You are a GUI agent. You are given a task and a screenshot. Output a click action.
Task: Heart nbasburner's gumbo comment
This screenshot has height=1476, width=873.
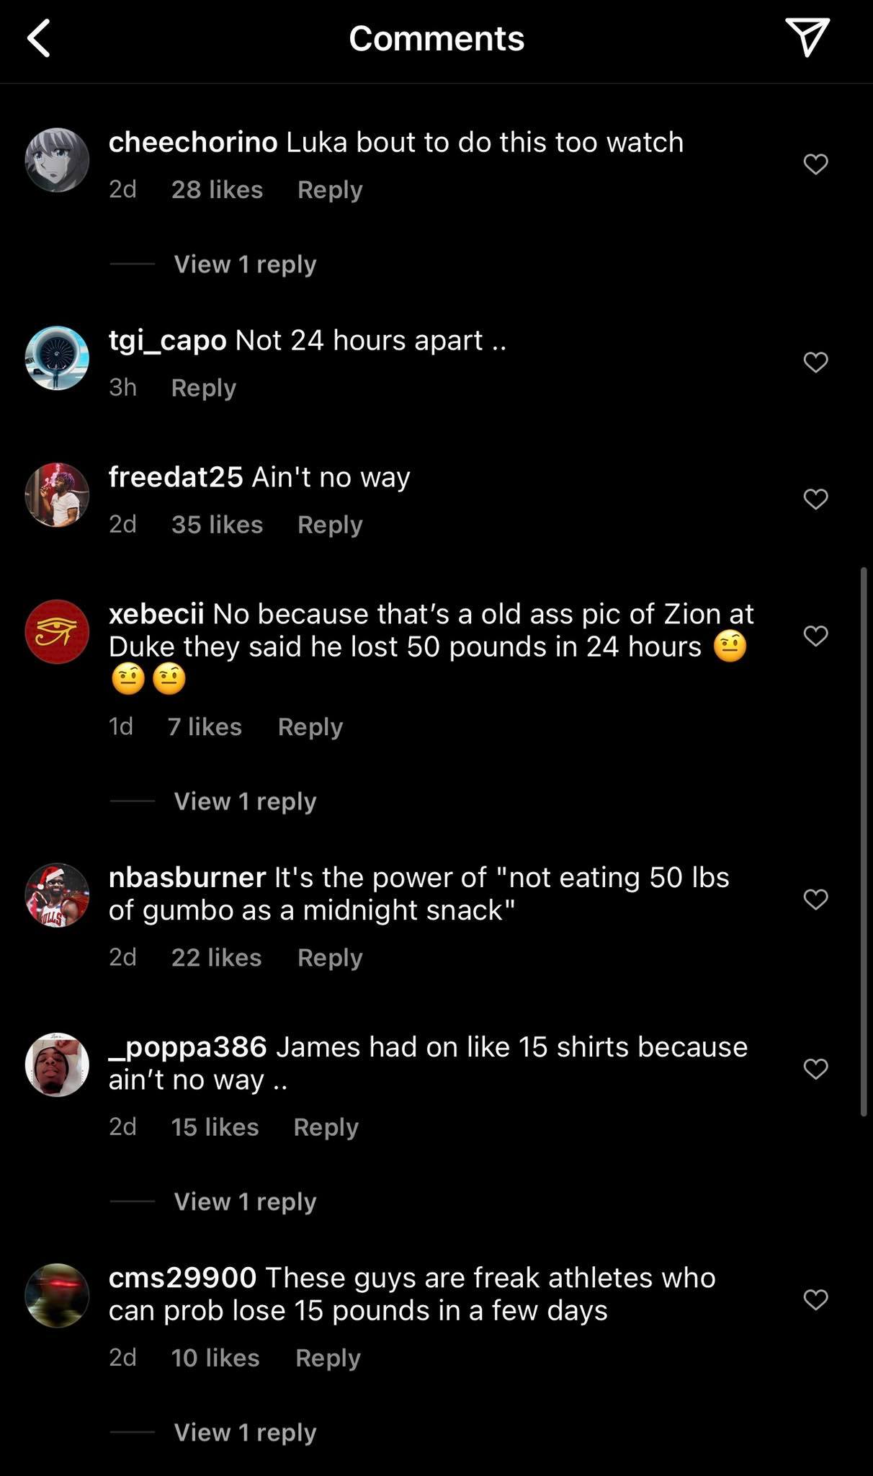pos(815,899)
